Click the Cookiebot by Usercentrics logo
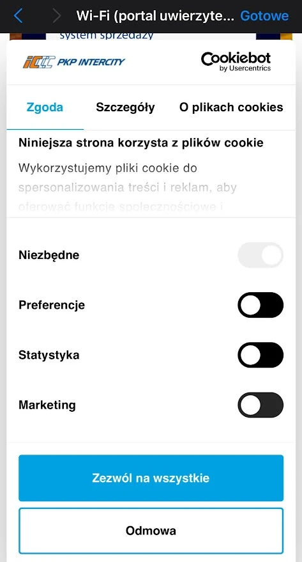Screen dimensions: 302x562 point(236,61)
